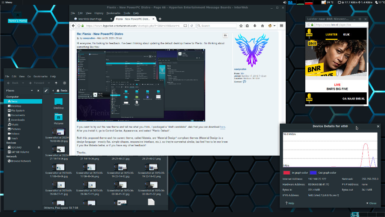The width and height of the screenshot is (385, 217).
Task: Stop loading icon in file manager toolbar
Action: click(65, 83)
